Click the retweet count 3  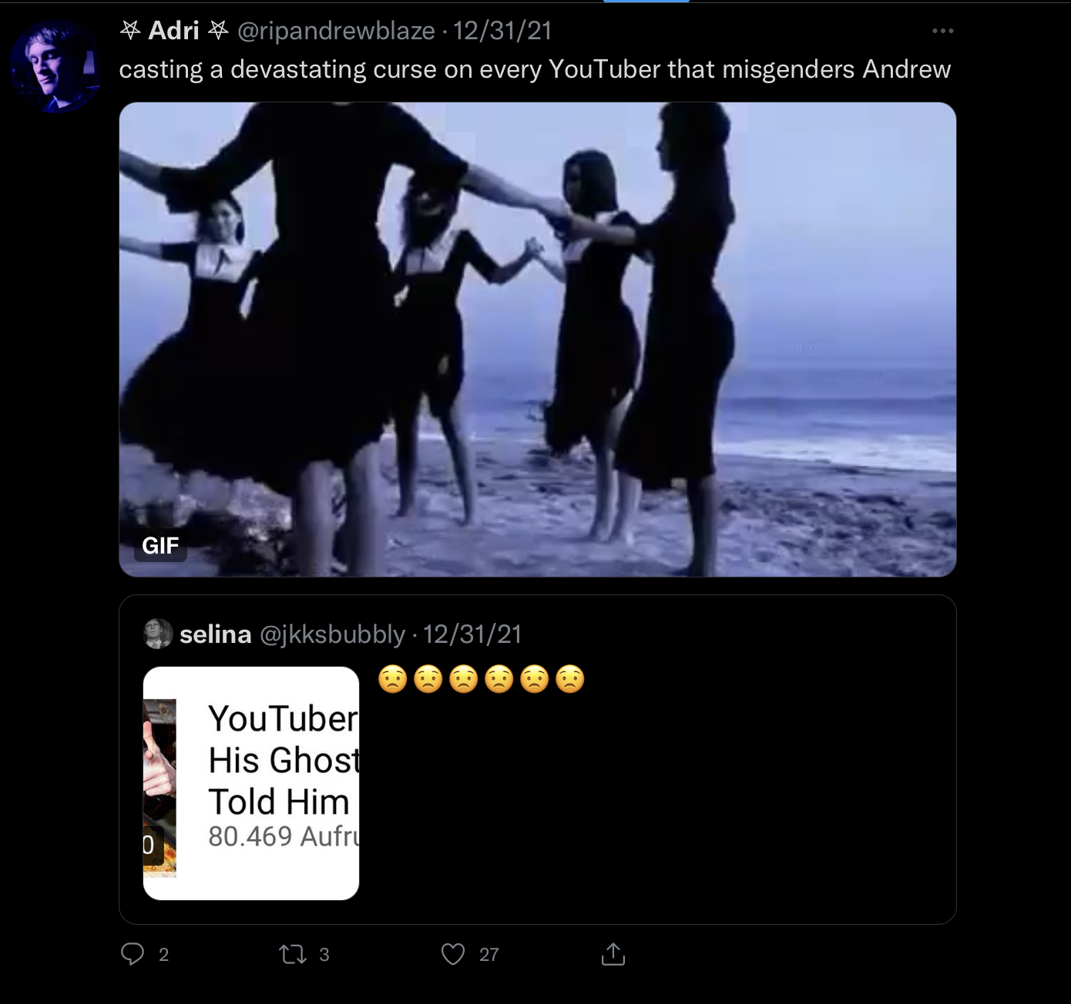click(324, 955)
